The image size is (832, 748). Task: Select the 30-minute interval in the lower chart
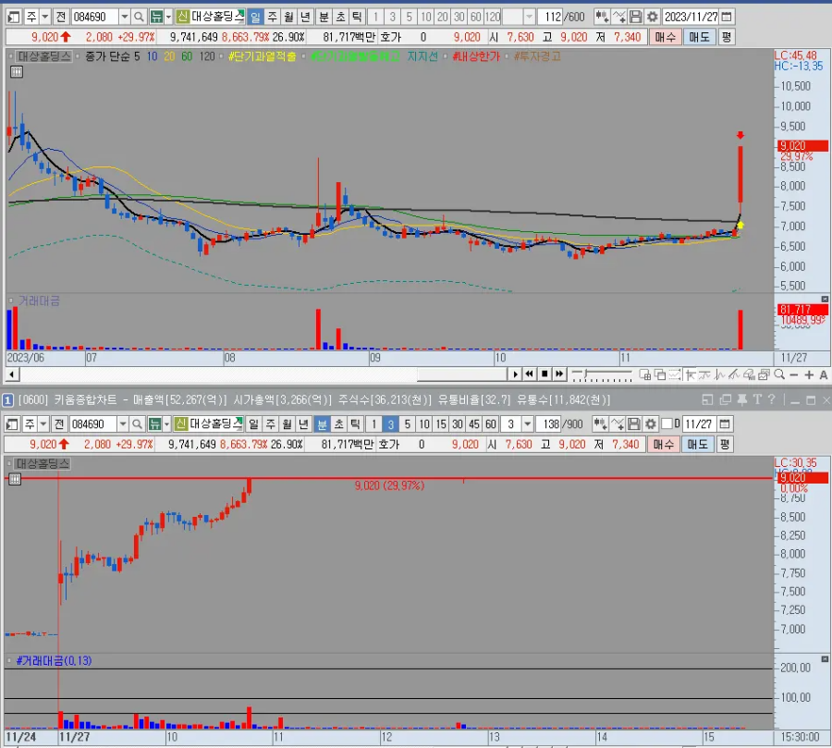click(x=458, y=424)
